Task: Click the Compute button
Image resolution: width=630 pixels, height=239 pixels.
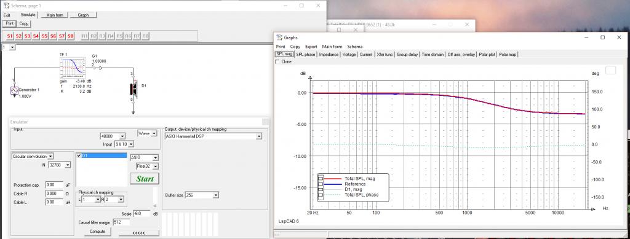Action: (x=98, y=232)
